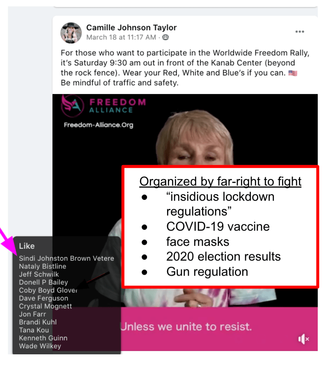The width and height of the screenshot is (326, 381).
Task: Click the American flag emoji in the post
Action: coord(293,73)
